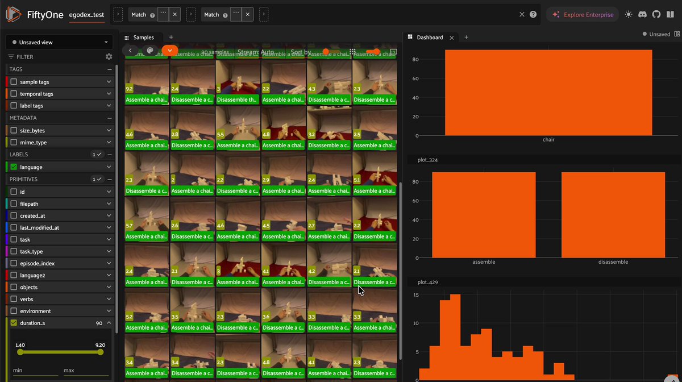Uncheck the duration_s field checkbox
Screen dimensions: 682x382
14,323
